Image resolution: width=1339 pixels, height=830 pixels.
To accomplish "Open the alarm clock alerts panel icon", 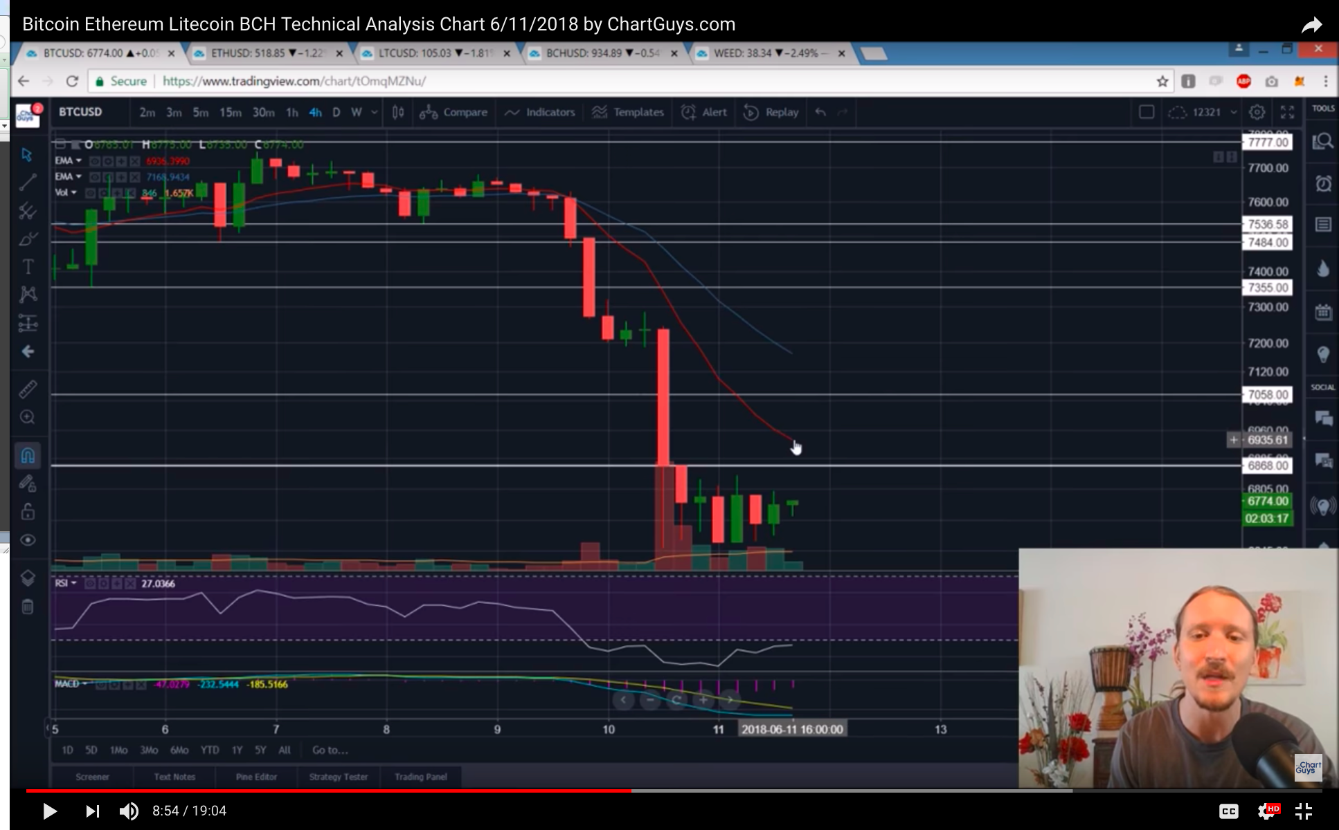I will [x=1323, y=183].
